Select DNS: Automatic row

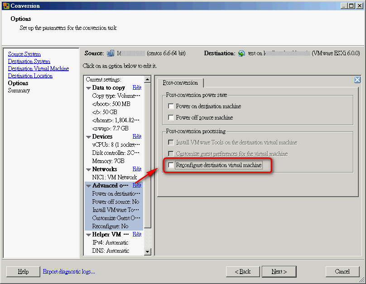(x=114, y=250)
